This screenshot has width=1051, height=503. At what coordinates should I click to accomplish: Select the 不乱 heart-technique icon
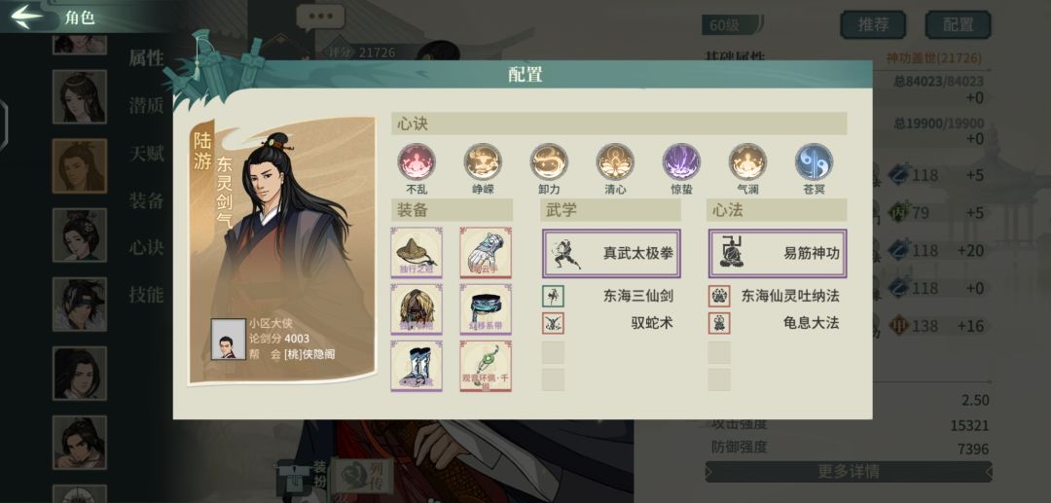[417, 162]
